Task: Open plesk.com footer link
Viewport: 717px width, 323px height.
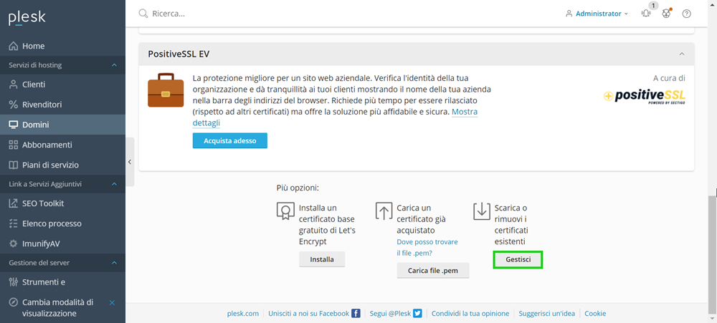Action: click(243, 314)
